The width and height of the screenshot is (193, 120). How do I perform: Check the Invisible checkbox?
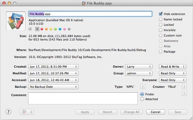point(161,30)
